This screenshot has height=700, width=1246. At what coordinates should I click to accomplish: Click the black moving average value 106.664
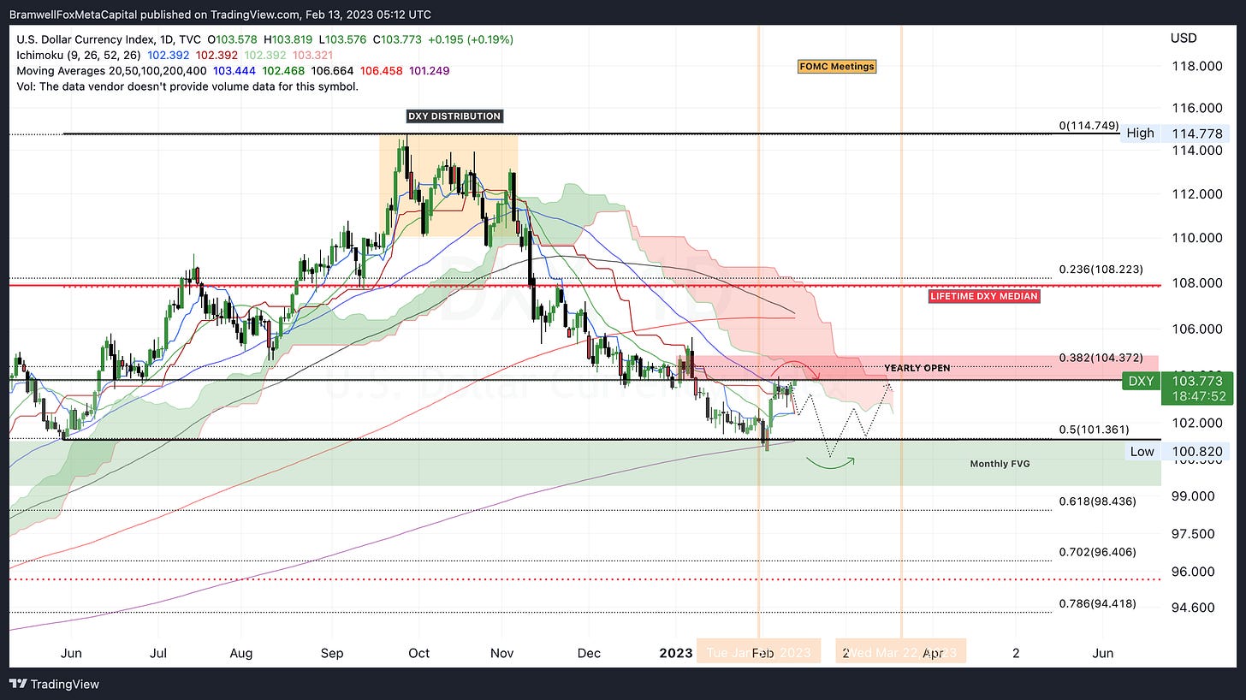(333, 70)
